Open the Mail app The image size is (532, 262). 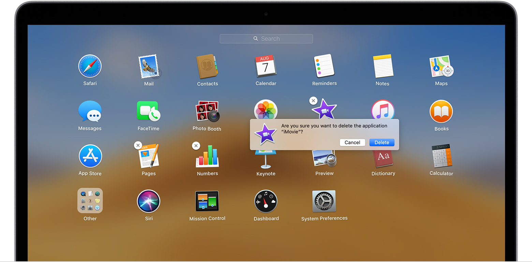coord(148,66)
